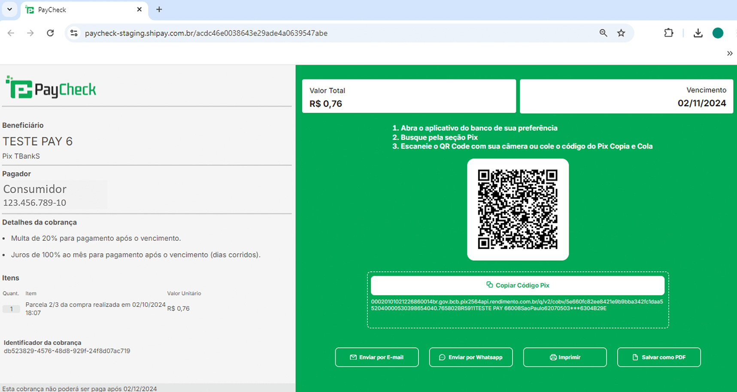The image size is (737, 392).
Task: Click the Parcela 2/3 item description
Action: coord(95,309)
